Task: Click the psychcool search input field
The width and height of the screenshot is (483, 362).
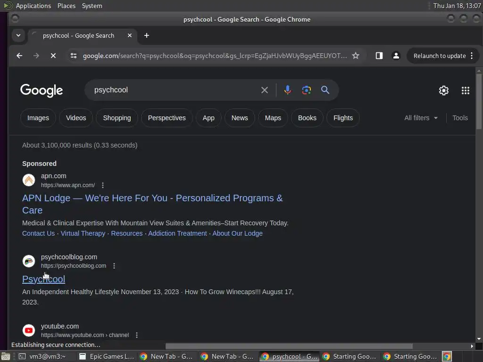Action: click(173, 90)
